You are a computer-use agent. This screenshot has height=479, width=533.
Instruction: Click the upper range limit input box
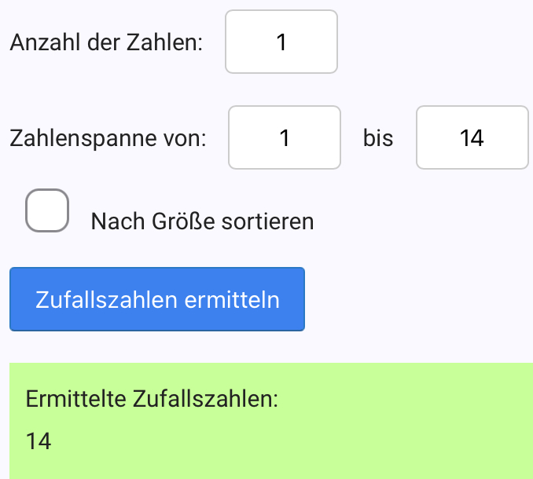(472, 137)
